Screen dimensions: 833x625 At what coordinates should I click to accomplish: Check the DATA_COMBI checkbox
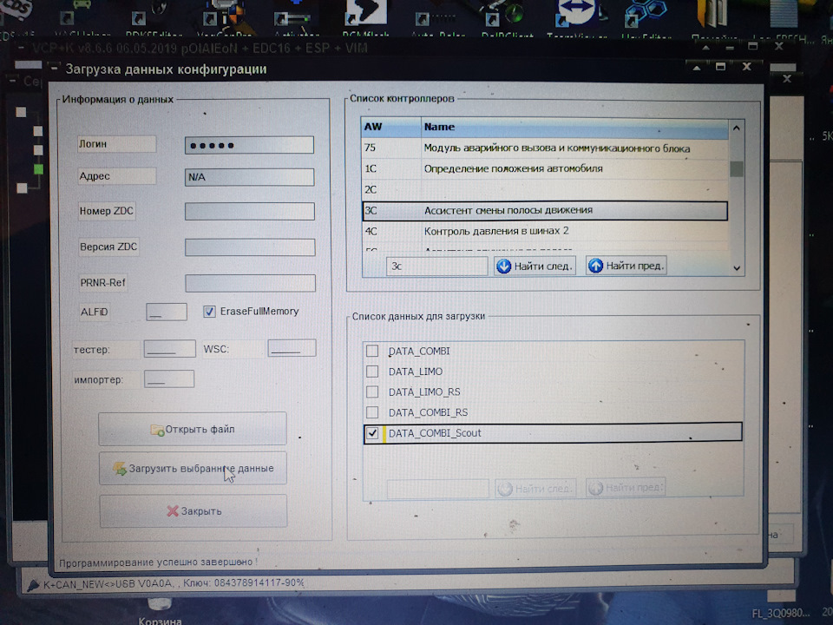tap(372, 351)
